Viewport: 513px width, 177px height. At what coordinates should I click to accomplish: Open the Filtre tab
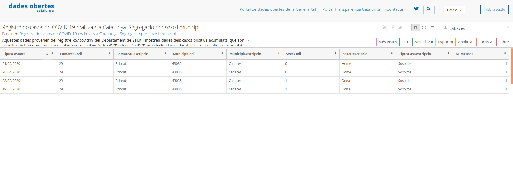pyautogui.click(x=406, y=42)
